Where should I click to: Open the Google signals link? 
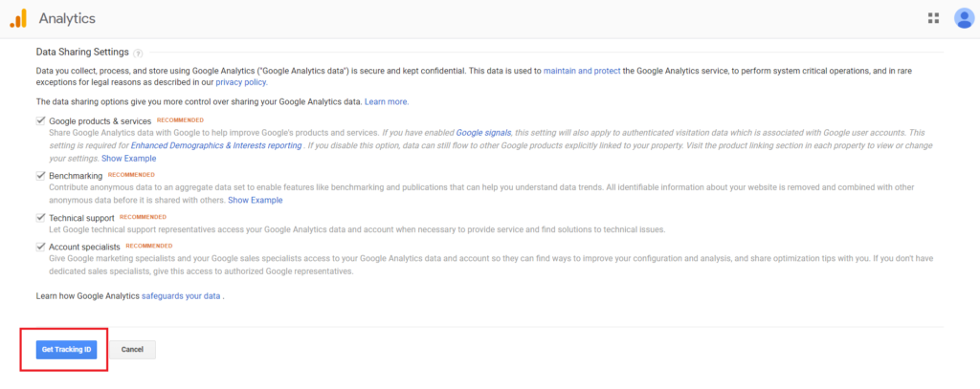[483, 133]
